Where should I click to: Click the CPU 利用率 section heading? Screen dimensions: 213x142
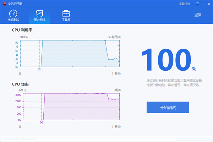(22, 30)
